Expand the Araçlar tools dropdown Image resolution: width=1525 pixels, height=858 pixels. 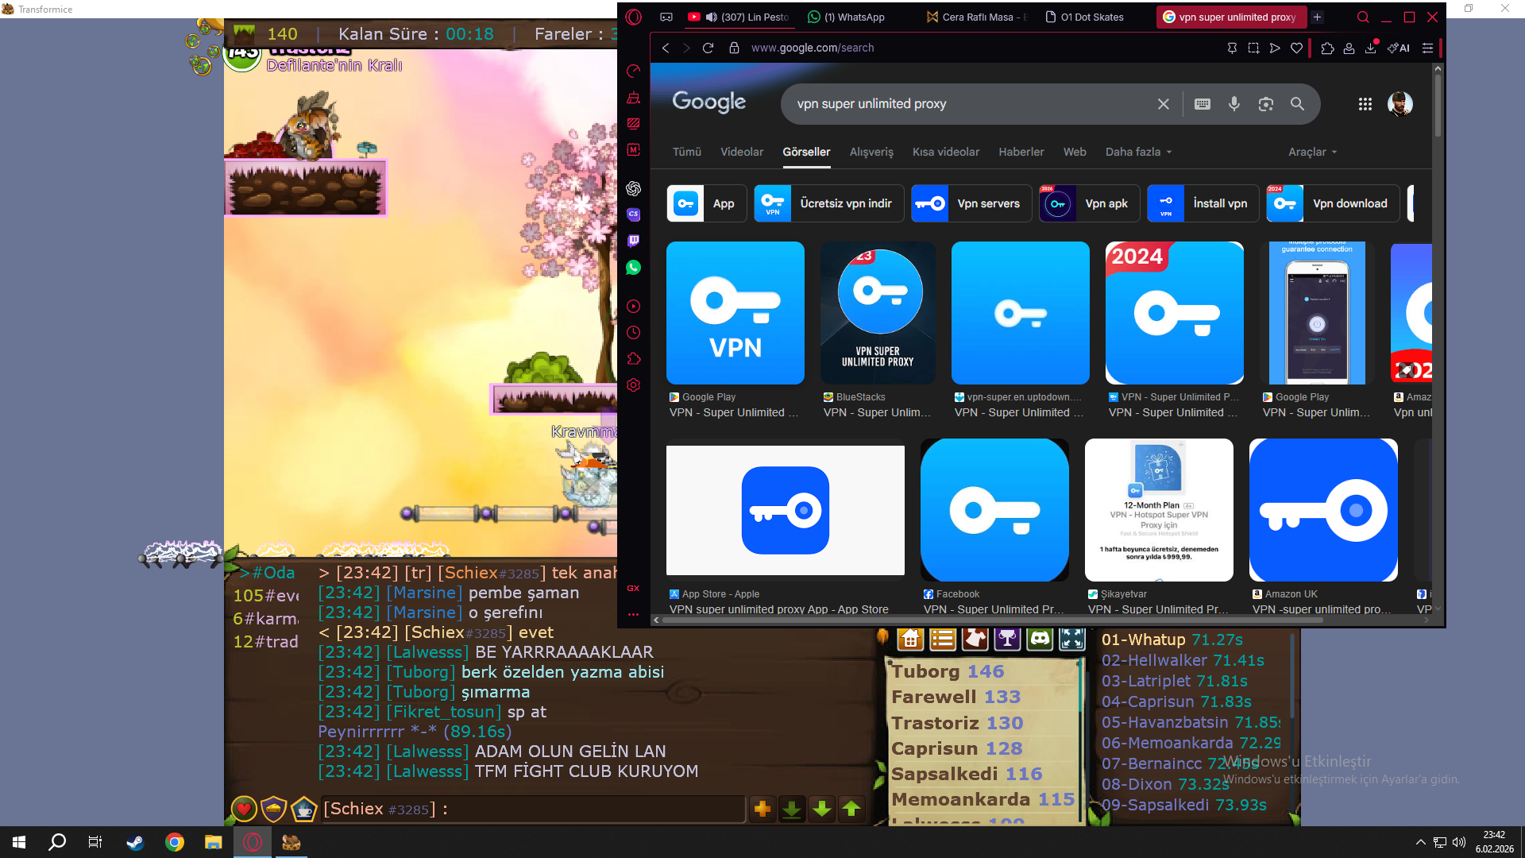pos(1312,152)
